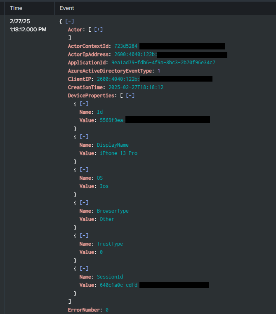The image size is (276, 314).
Task: Click the Event column header
Action: point(67,8)
